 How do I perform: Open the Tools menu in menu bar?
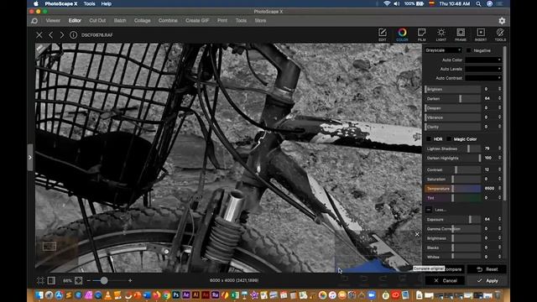(89, 3)
